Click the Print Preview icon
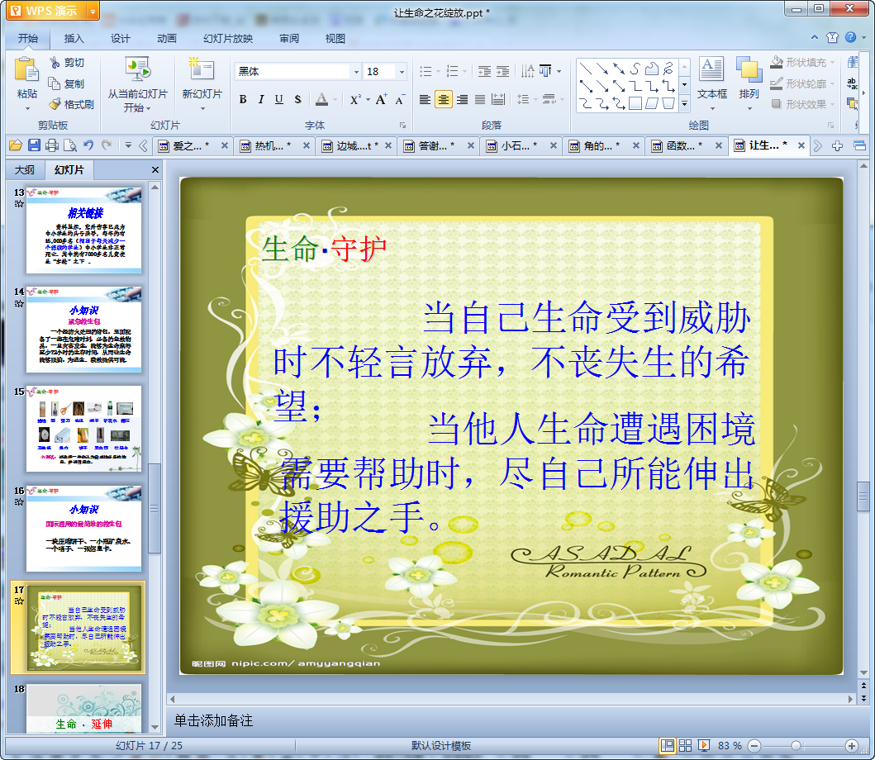Image resolution: width=875 pixels, height=760 pixels. coord(69,145)
